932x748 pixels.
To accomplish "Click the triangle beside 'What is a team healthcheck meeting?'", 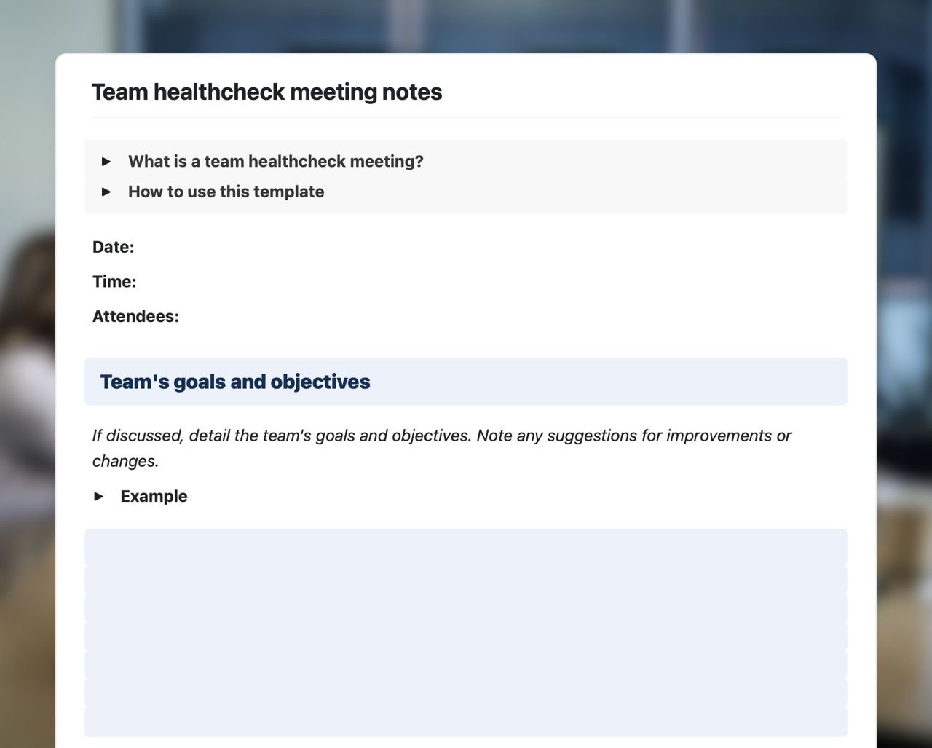I will pos(106,161).
